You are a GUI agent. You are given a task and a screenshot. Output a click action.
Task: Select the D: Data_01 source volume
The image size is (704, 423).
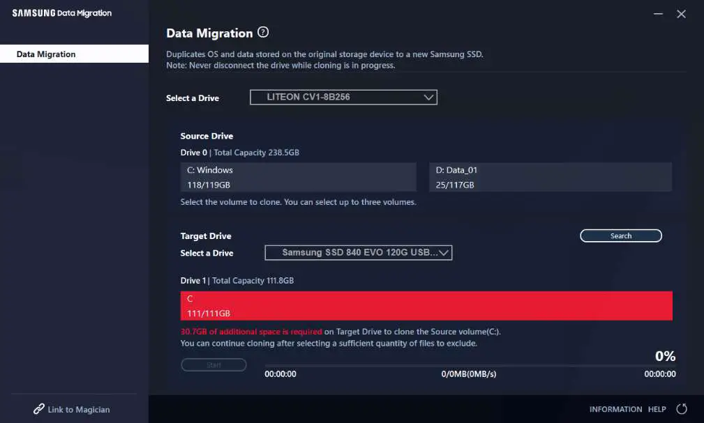(x=551, y=177)
